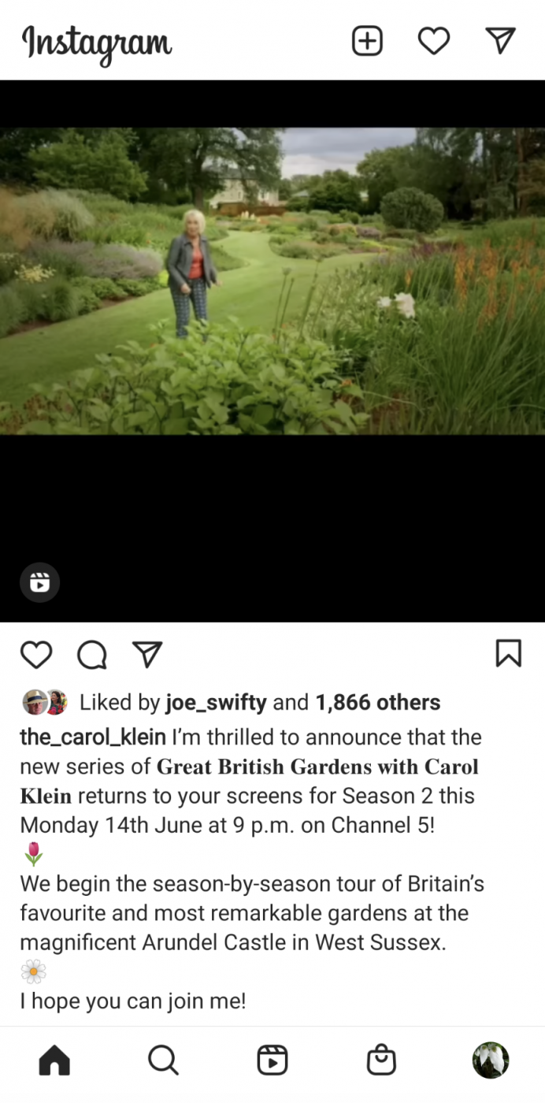Viewport: 545px width, 1103px height.
Task: Open your profile picture tab
Action: point(491,1060)
